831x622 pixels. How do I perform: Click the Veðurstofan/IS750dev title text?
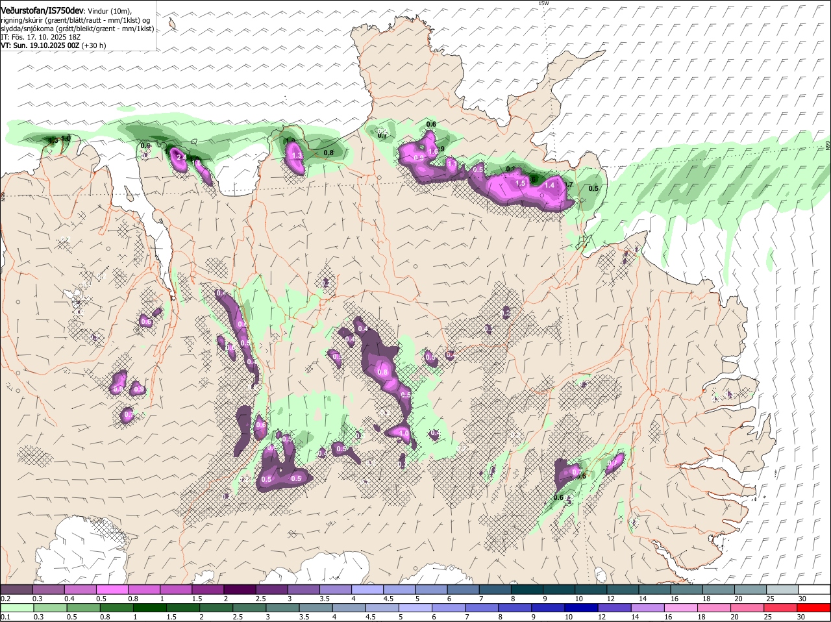pyautogui.click(x=42, y=11)
